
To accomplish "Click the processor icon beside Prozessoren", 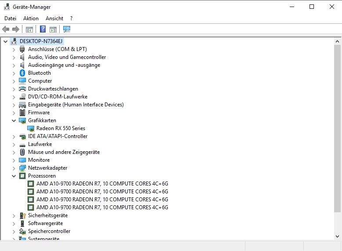I will [22, 176].
